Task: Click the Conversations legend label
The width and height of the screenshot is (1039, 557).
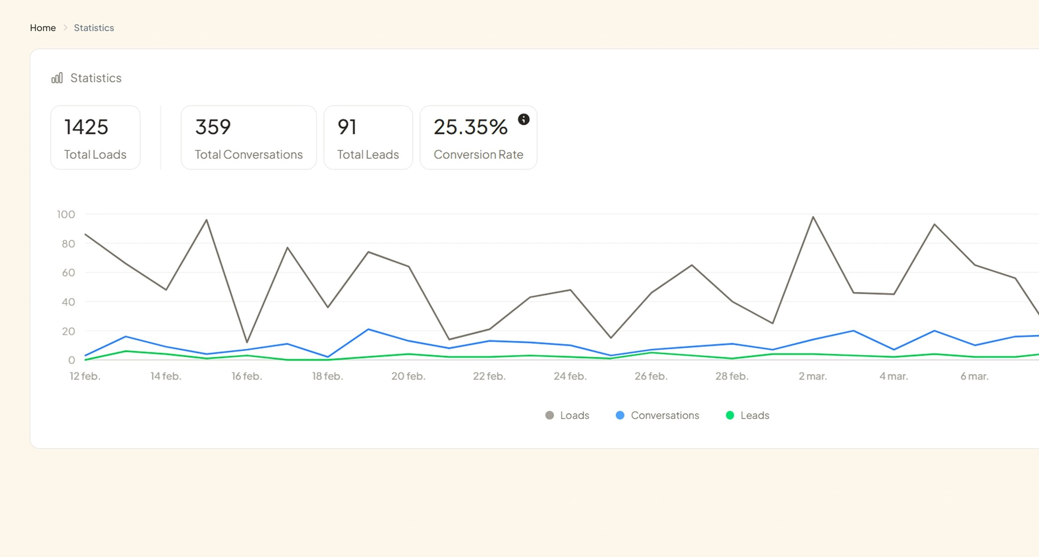Action: point(665,415)
